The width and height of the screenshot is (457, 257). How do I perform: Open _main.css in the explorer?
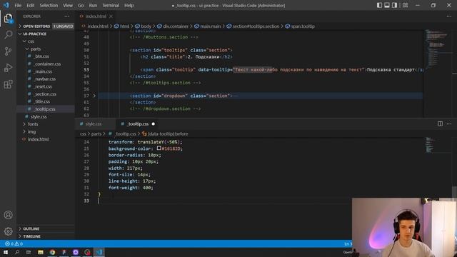pyautogui.click(x=43, y=71)
